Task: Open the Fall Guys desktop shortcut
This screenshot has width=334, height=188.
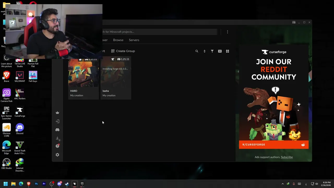Action: (x=33, y=77)
